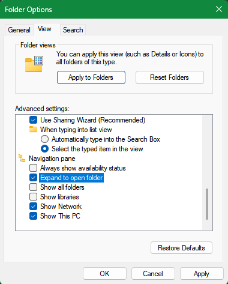This screenshot has height=284, width=228.
Task: Disable Show Network checkbox
Action: [x=33, y=207]
